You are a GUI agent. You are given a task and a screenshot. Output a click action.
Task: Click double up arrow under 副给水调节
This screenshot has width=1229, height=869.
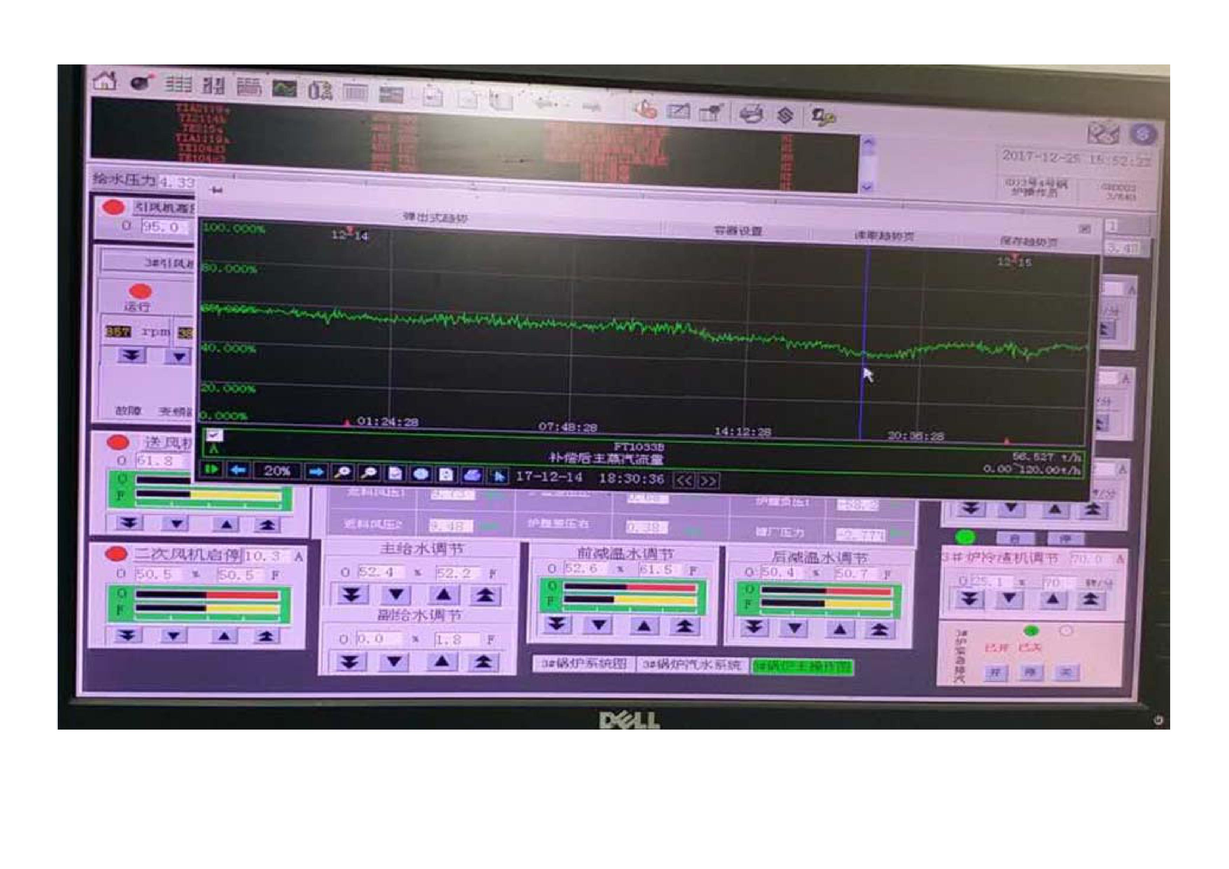[483, 662]
